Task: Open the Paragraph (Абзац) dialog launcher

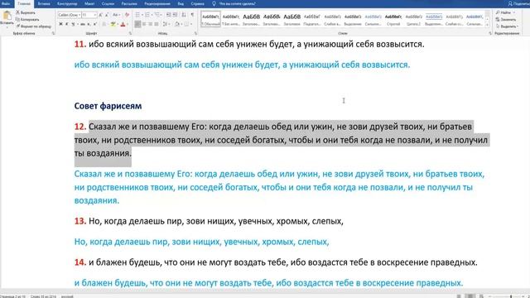Action: click(x=195, y=33)
